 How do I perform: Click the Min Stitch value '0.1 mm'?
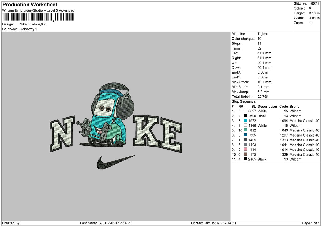[263, 87]
